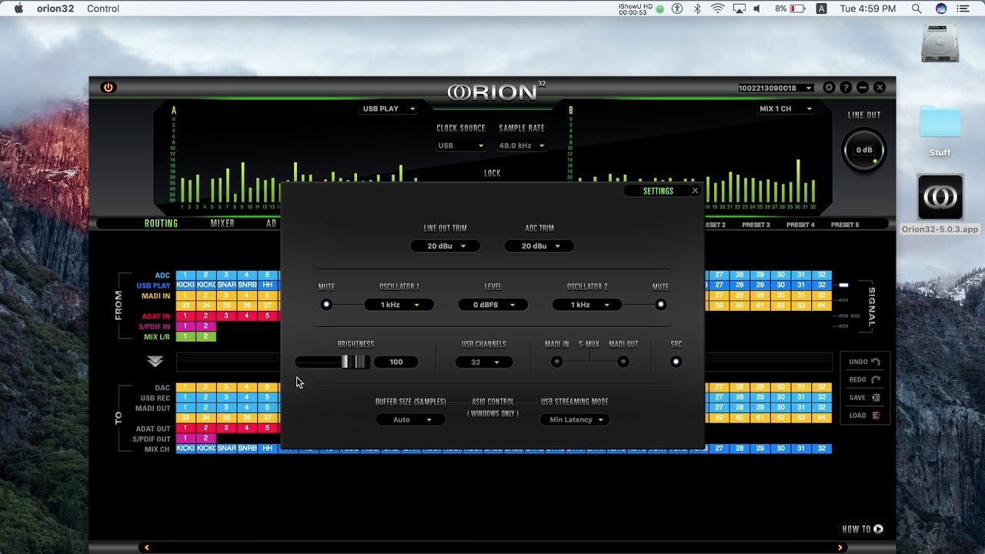985x554 pixels.
Task: Toggle Oscillator 2 mute button
Action: pos(660,305)
